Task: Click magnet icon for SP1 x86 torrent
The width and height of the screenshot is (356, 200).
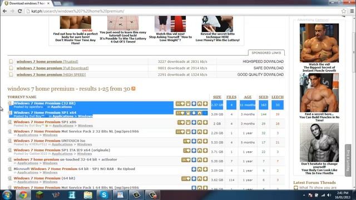Action: [200, 122]
